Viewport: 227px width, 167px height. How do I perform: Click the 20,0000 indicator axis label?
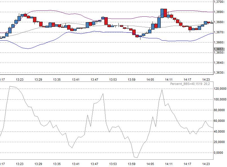[x=220, y=142]
